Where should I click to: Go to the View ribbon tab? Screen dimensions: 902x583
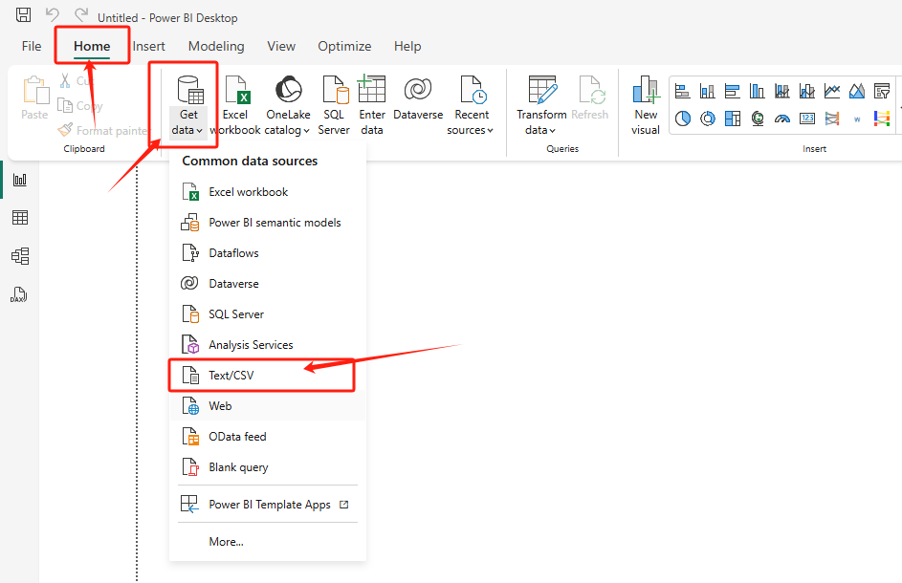(281, 46)
